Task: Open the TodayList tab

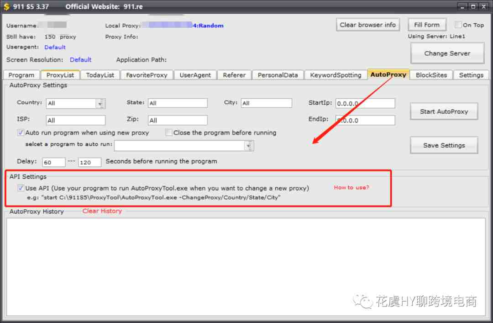Action: pyautogui.click(x=100, y=75)
